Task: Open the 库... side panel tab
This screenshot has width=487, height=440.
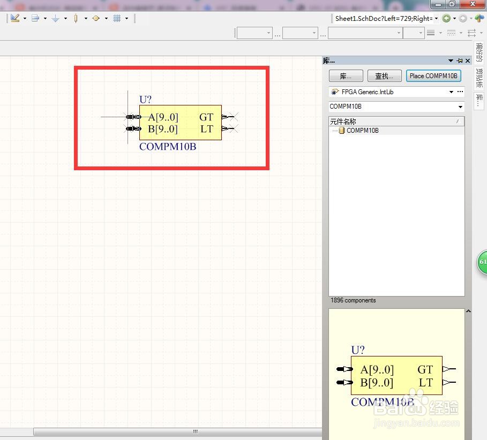Action: click(479, 100)
